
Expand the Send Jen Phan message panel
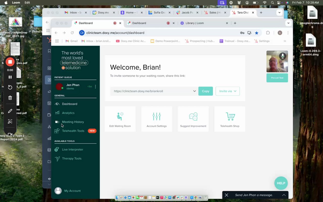[284, 195]
